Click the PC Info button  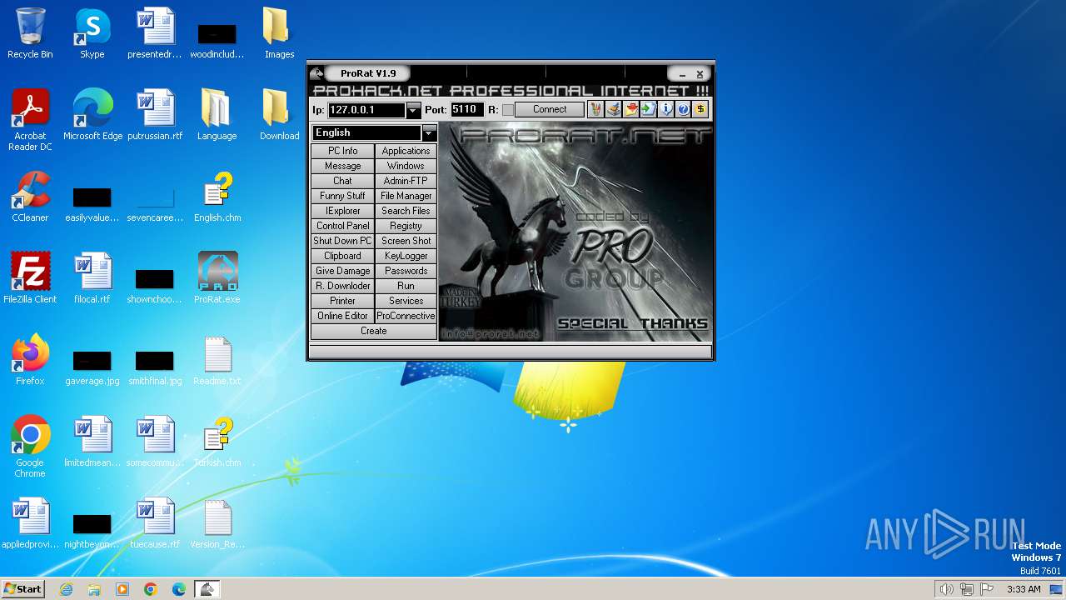pos(342,151)
